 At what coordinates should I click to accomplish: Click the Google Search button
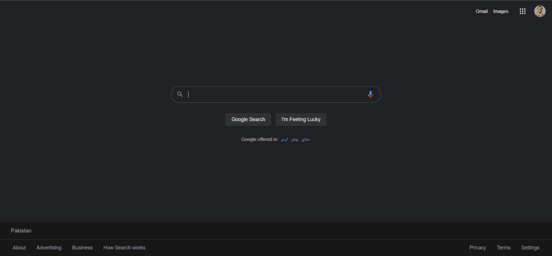coord(248,119)
